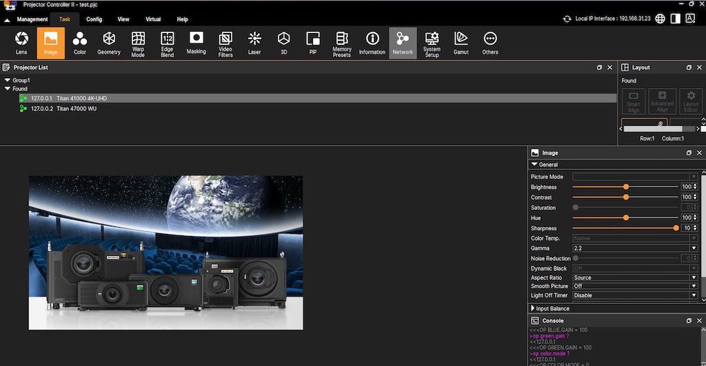The image size is (706, 366).
Task: Open the Gamma dropdown
Action: (635, 248)
